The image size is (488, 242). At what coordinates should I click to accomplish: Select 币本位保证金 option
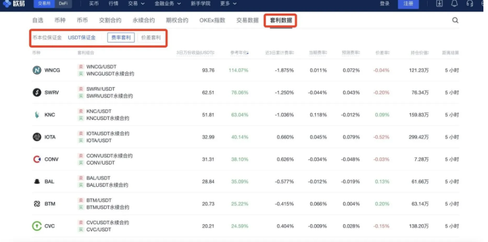47,38
